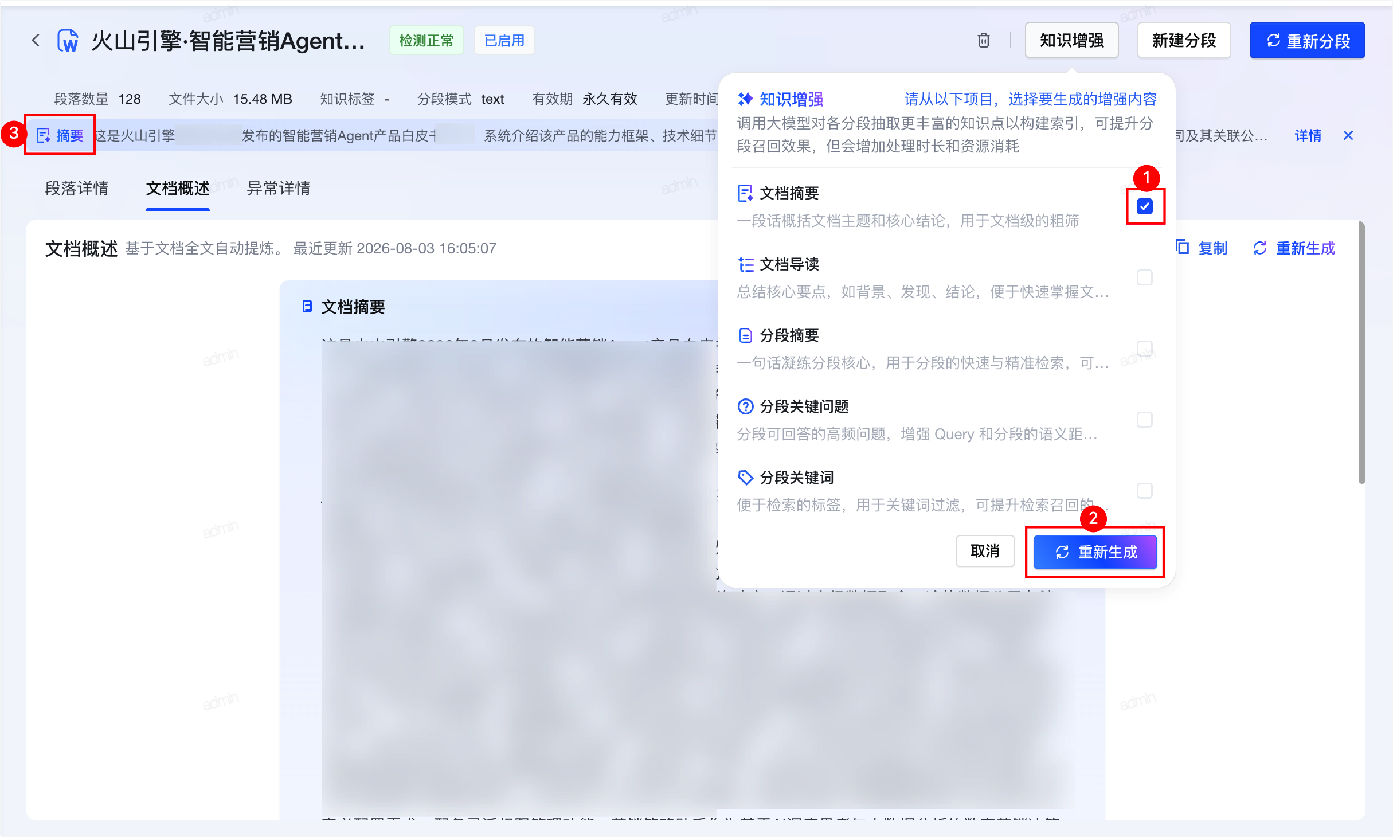
Task: Click the document title 火山引擎·智能营销Agent
Action: 228,41
